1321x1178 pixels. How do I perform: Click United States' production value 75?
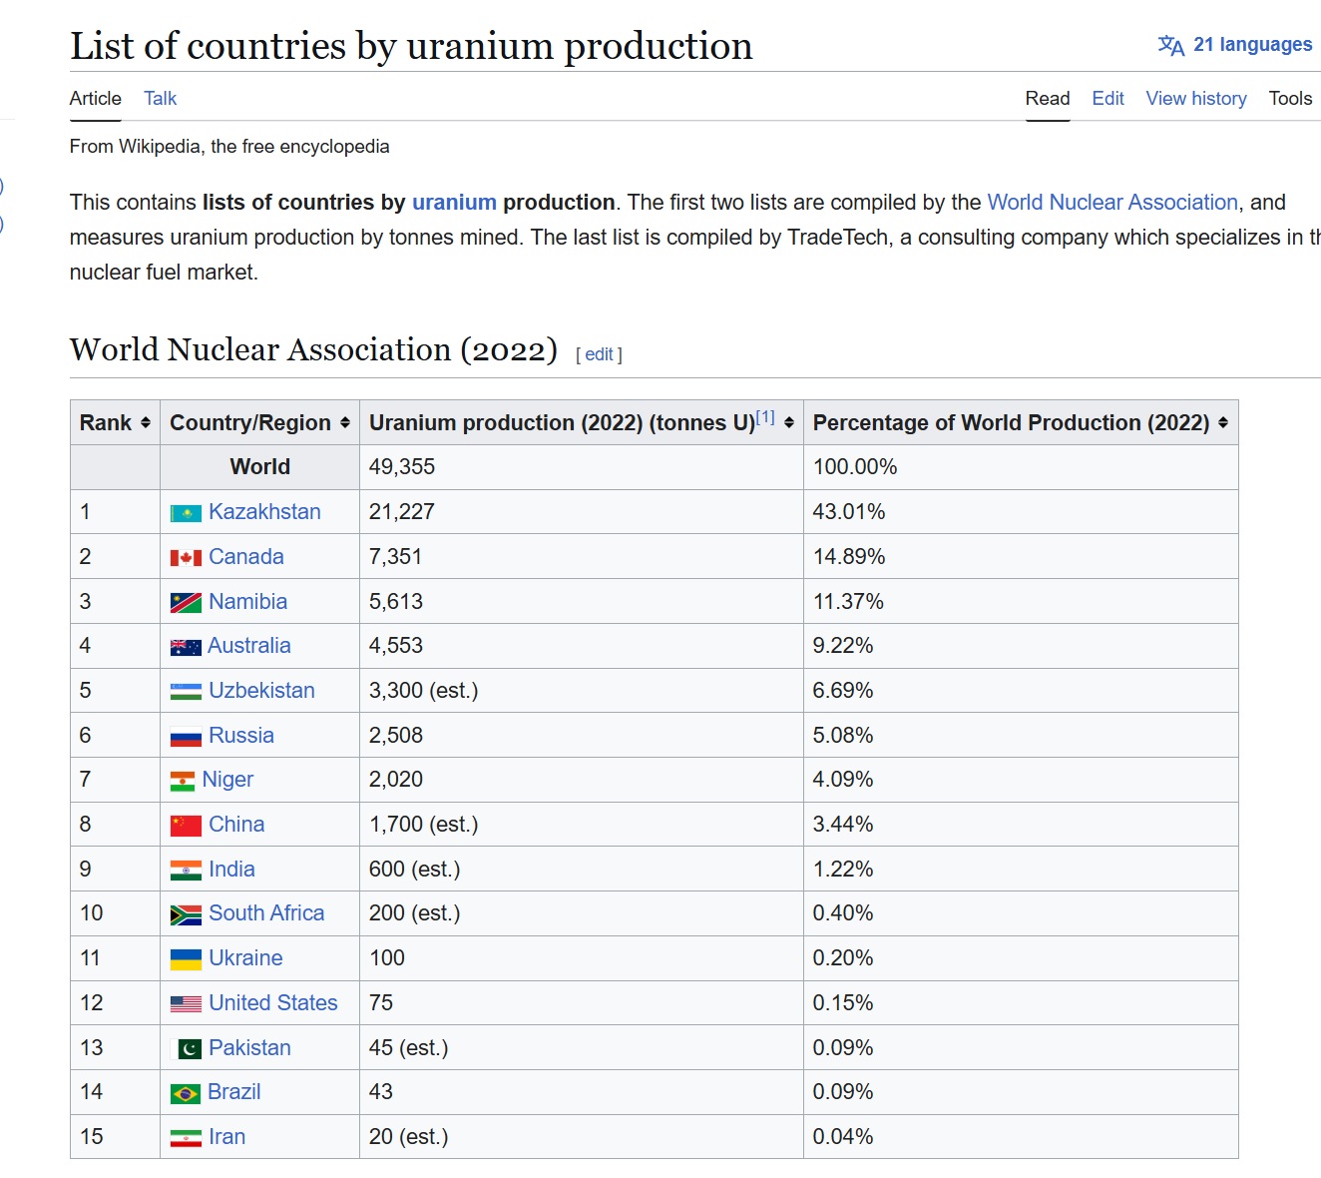tap(381, 1003)
